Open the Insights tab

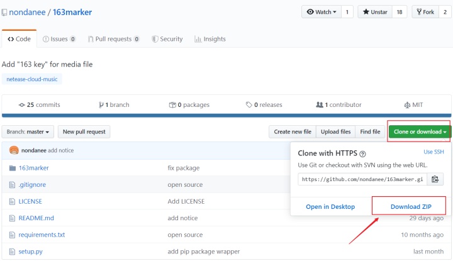click(x=210, y=39)
